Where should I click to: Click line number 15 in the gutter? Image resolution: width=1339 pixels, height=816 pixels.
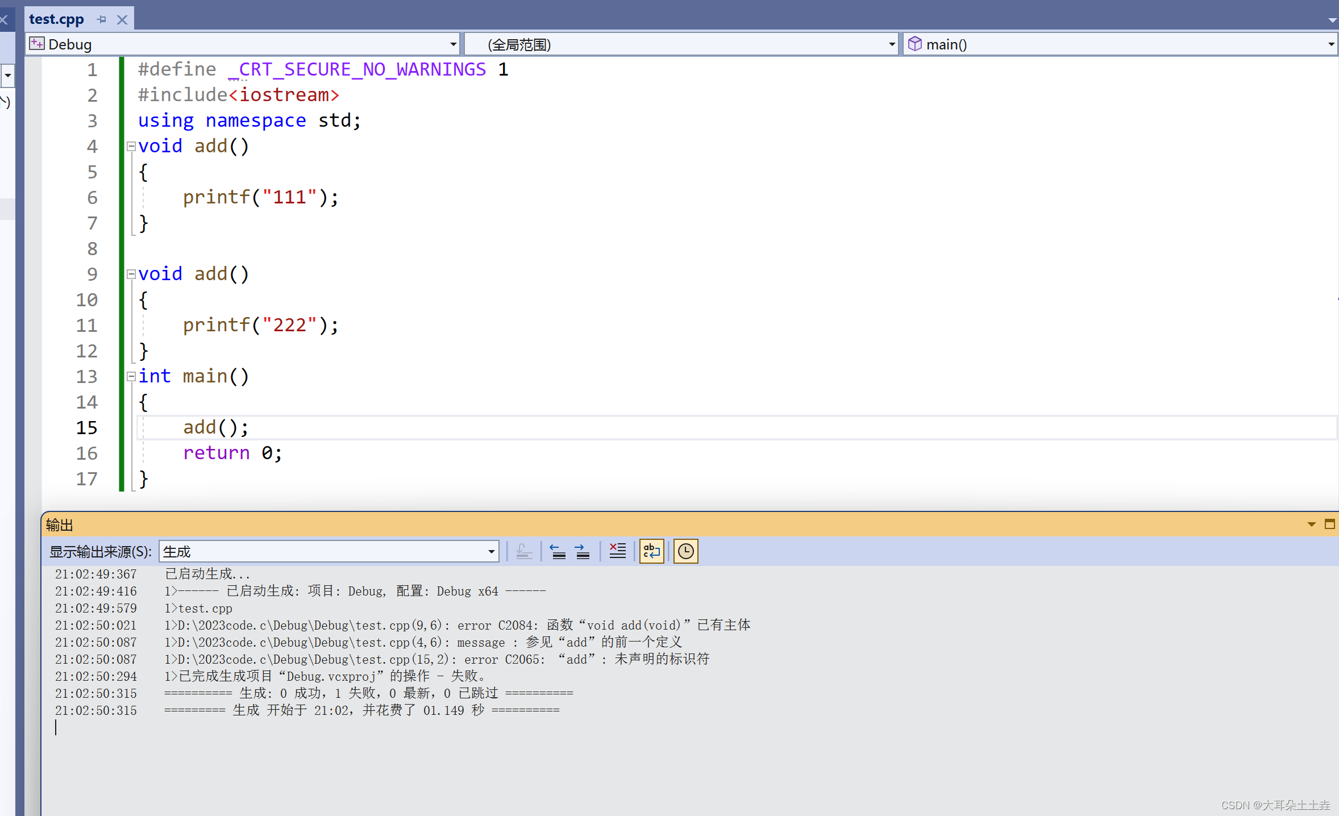click(87, 428)
